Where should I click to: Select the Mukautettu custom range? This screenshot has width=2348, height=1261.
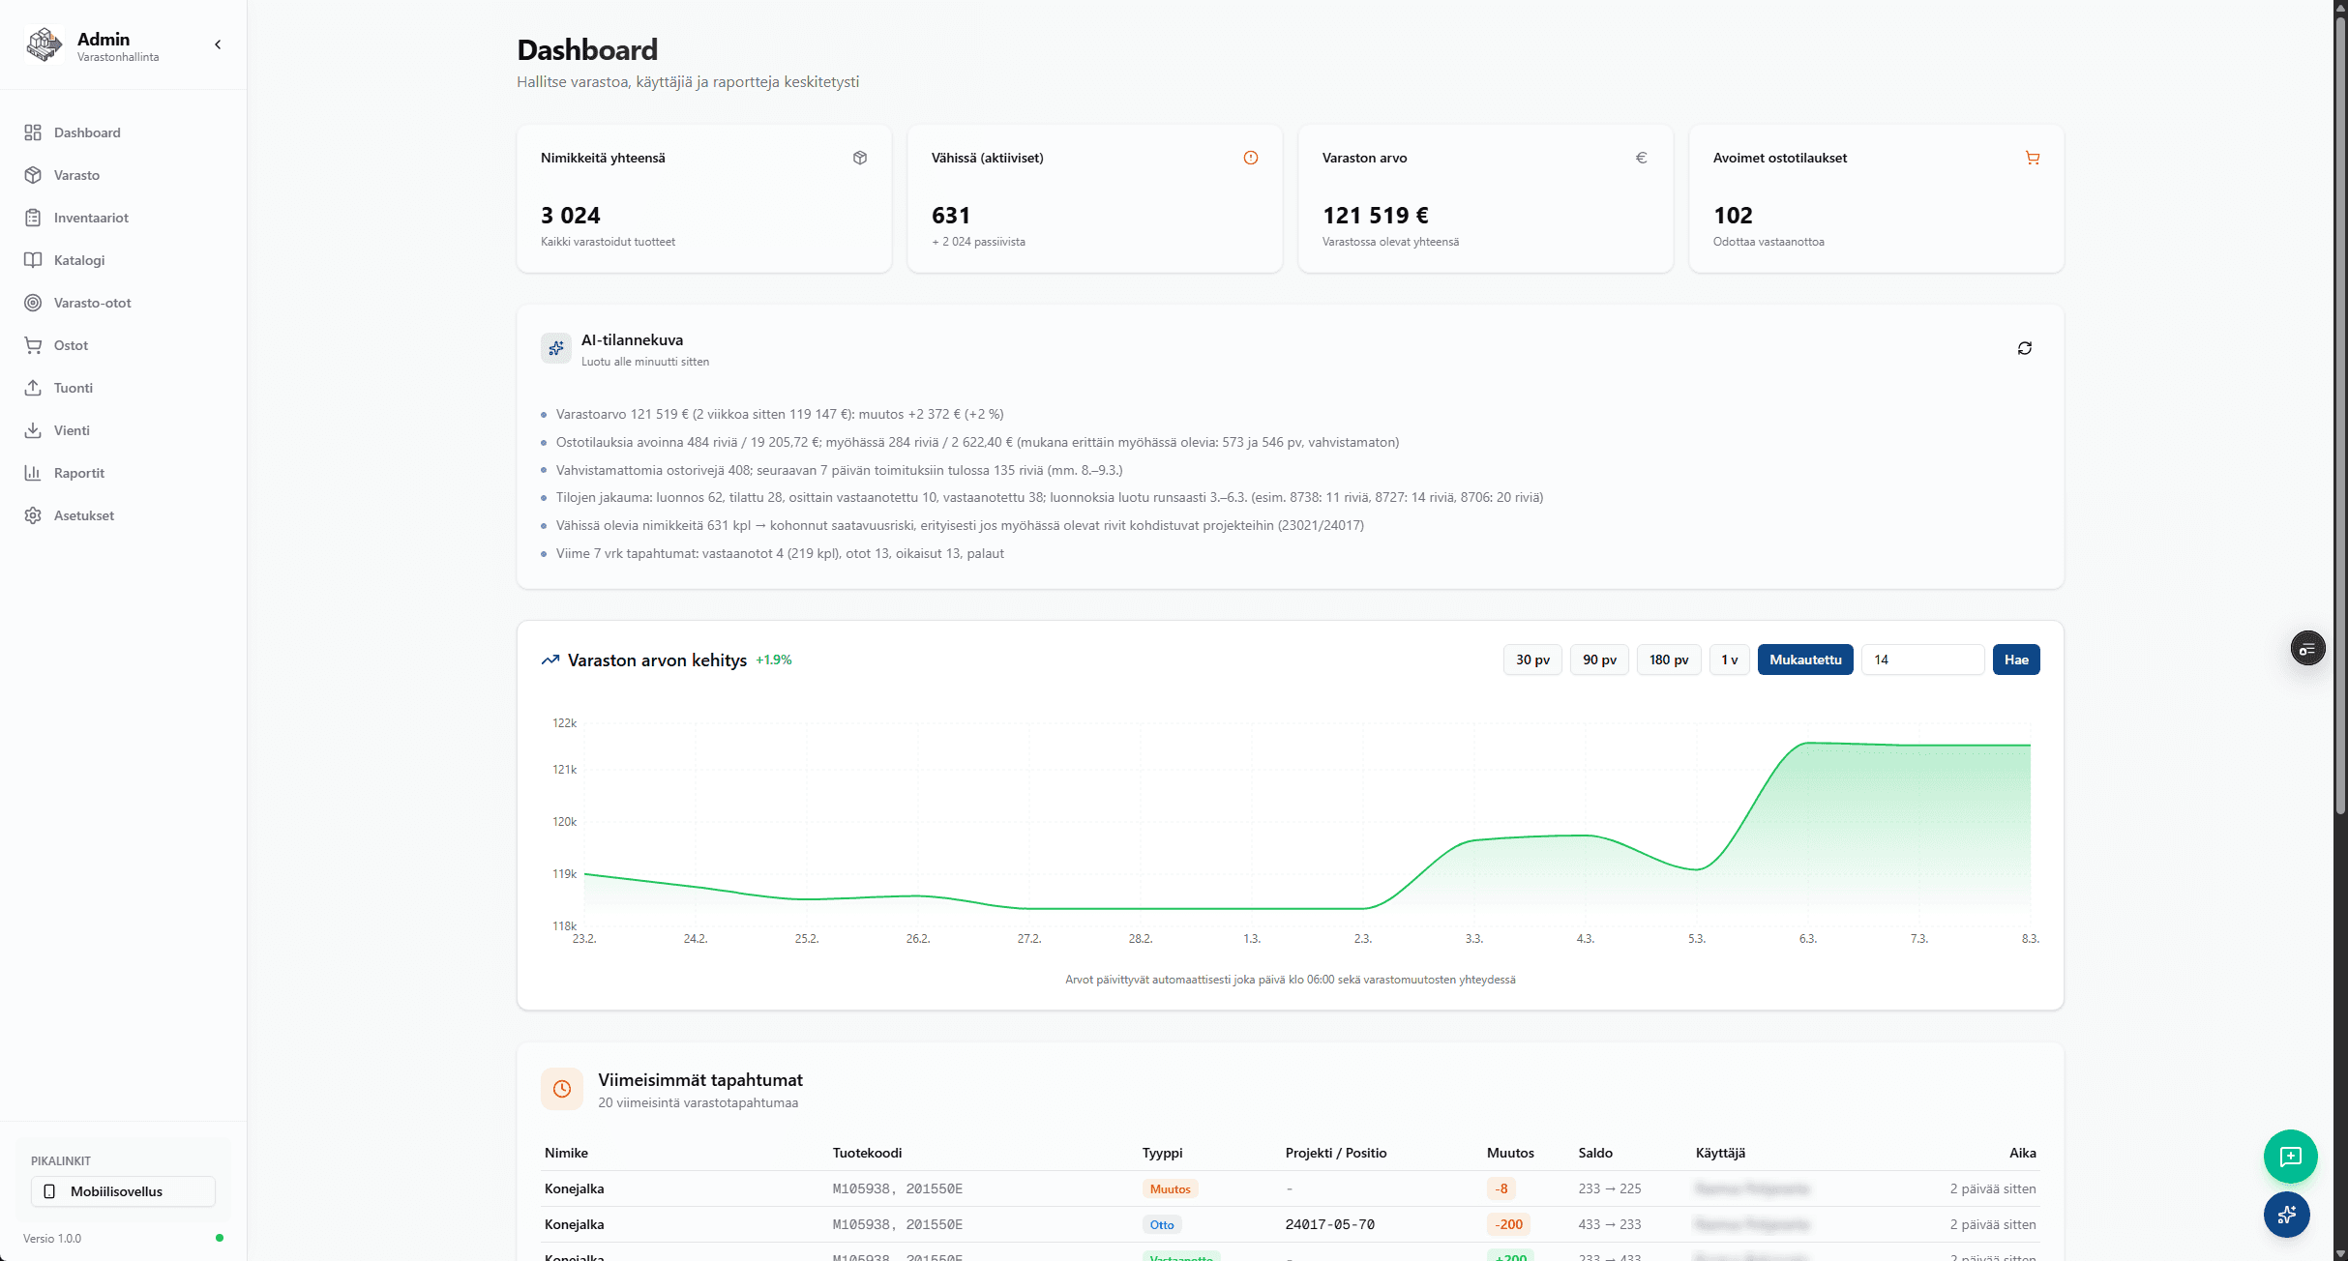[x=1804, y=660]
